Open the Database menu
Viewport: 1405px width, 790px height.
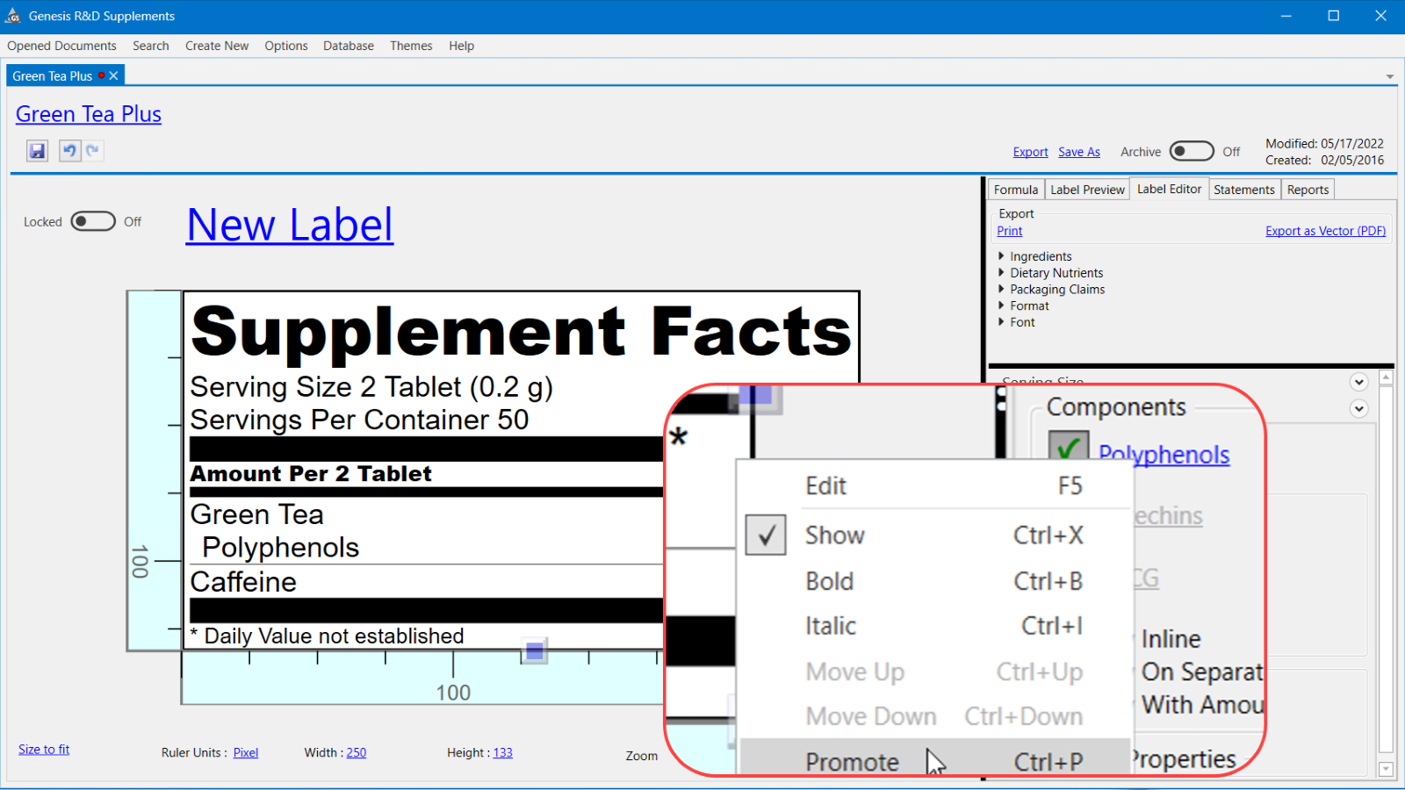tap(349, 46)
